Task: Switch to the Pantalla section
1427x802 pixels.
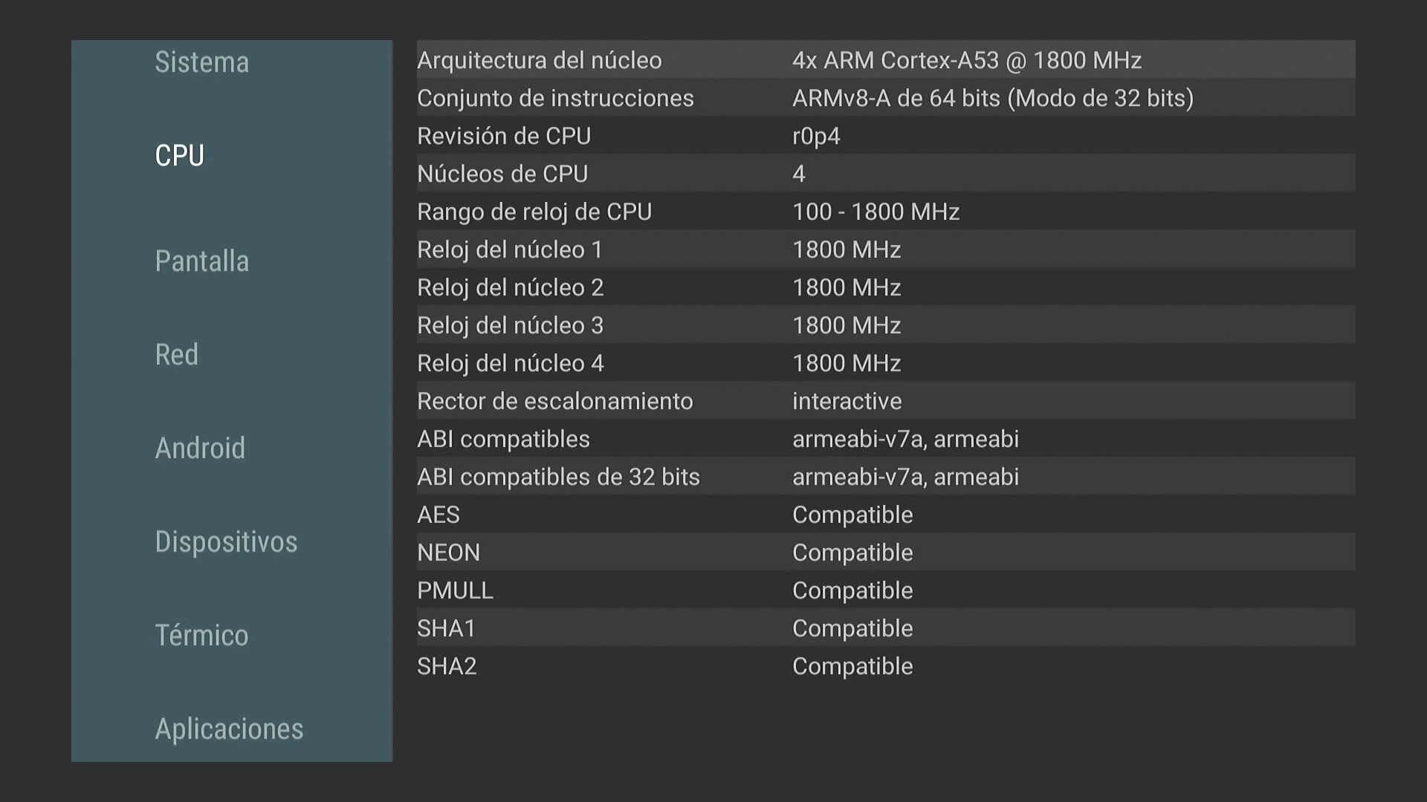Action: click(201, 261)
